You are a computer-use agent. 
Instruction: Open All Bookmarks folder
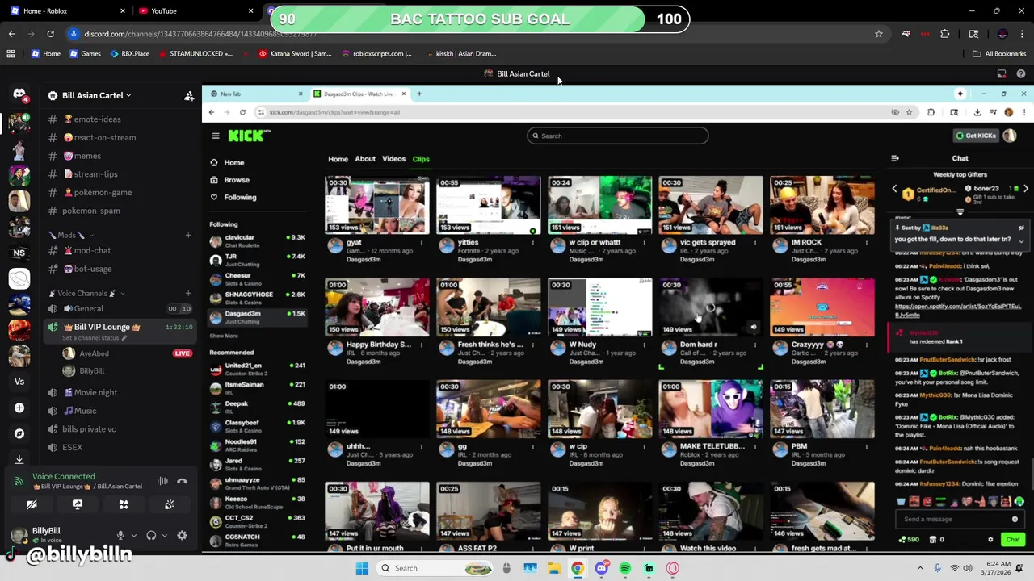tap(999, 54)
